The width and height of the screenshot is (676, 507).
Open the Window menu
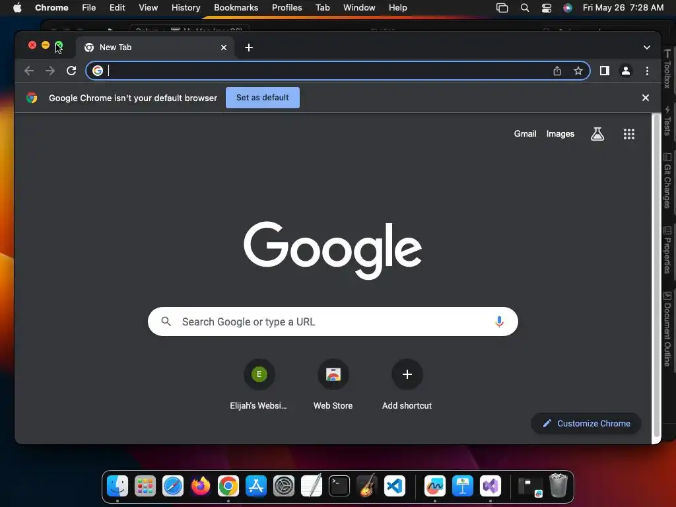pyautogui.click(x=359, y=8)
